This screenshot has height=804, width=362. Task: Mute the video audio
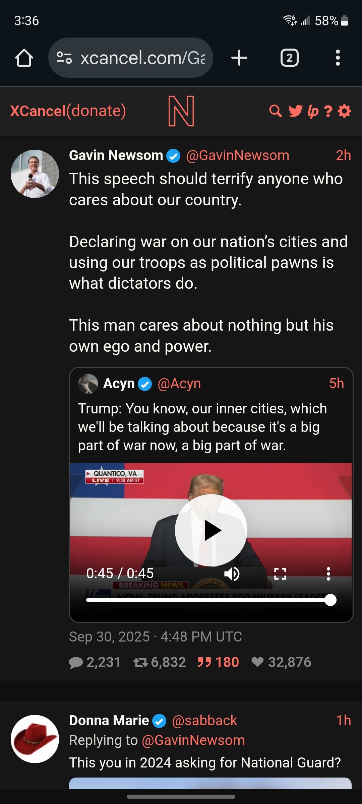(x=233, y=574)
